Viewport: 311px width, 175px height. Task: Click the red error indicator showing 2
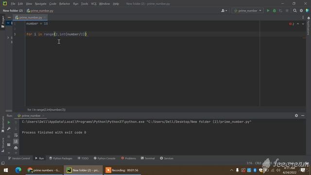point(292,24)
